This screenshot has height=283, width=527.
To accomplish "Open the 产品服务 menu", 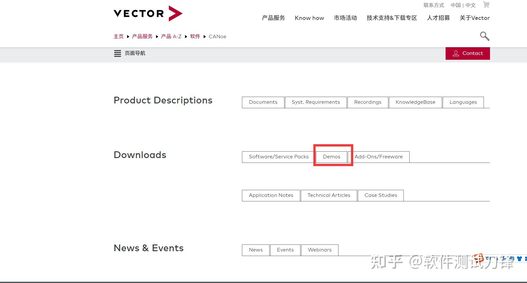I will point(273,18).
